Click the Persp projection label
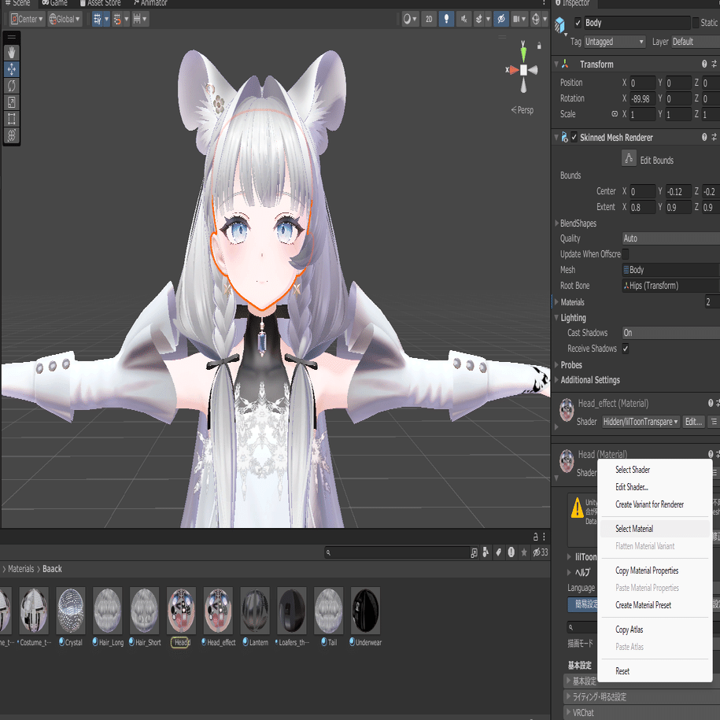The width and height of the screenshot is (720, 720). tap(522, 110)
